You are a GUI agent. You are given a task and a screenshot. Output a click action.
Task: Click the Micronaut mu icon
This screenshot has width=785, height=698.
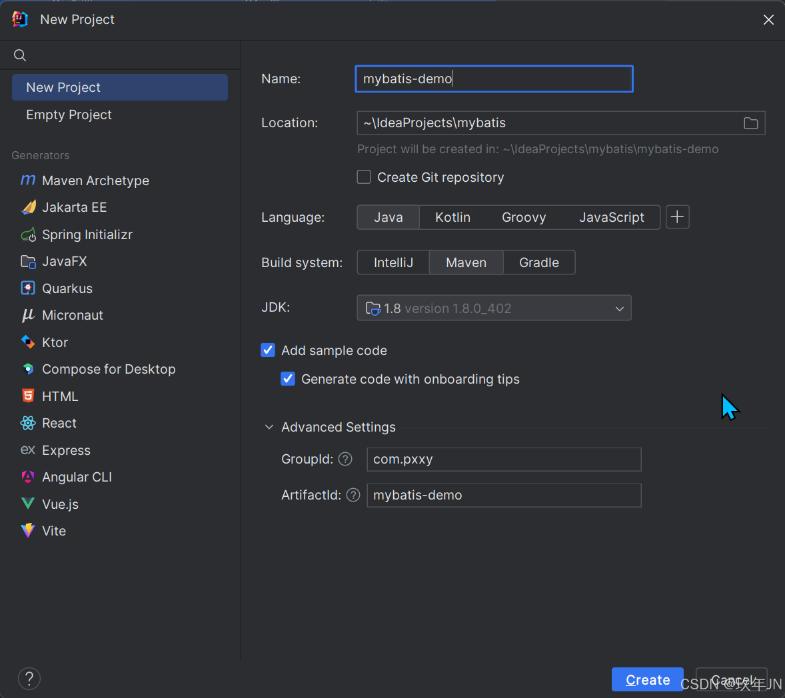(28, 315)
